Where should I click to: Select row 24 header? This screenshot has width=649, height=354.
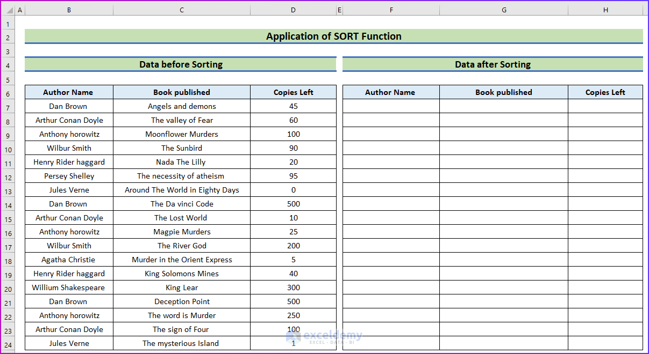pyautogui.click(x=8, y=343)
